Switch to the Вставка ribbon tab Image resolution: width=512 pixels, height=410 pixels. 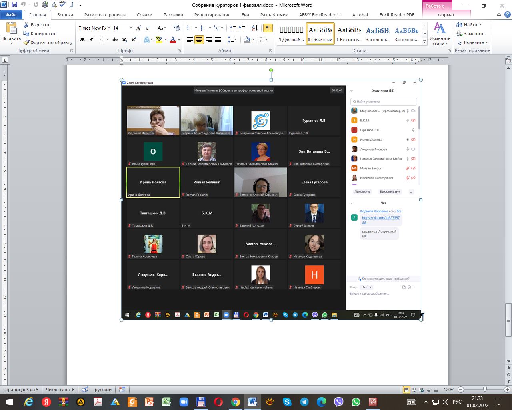tap(65, 15)
